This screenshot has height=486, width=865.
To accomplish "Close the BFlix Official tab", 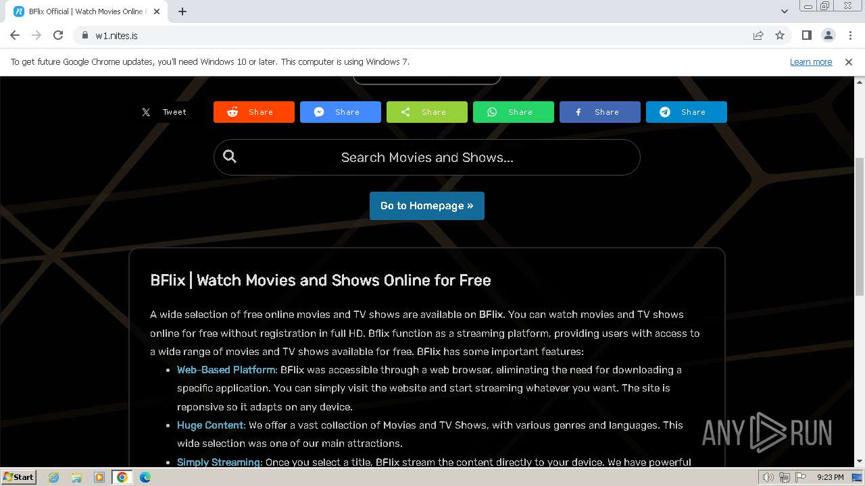I will pyautogui.click(x=157, y=11).
